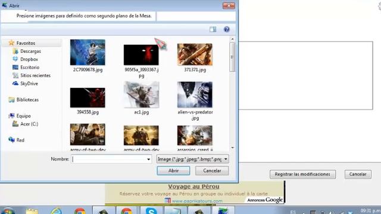Open the blue help question mark icon
The image size is (381, 214).
(226, 29)
